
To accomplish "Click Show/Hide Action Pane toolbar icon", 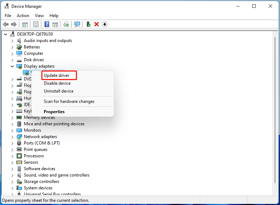I will pyautogui.click(x=55, y=25).
